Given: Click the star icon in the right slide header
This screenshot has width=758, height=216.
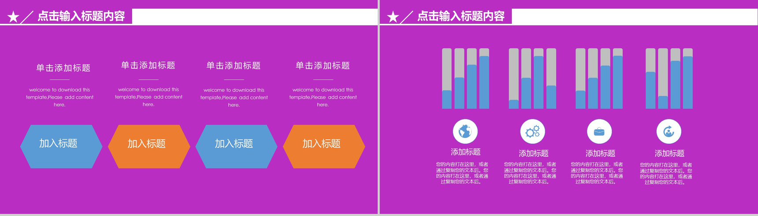Looking at the screenshot, I should [x=393, y=17].
